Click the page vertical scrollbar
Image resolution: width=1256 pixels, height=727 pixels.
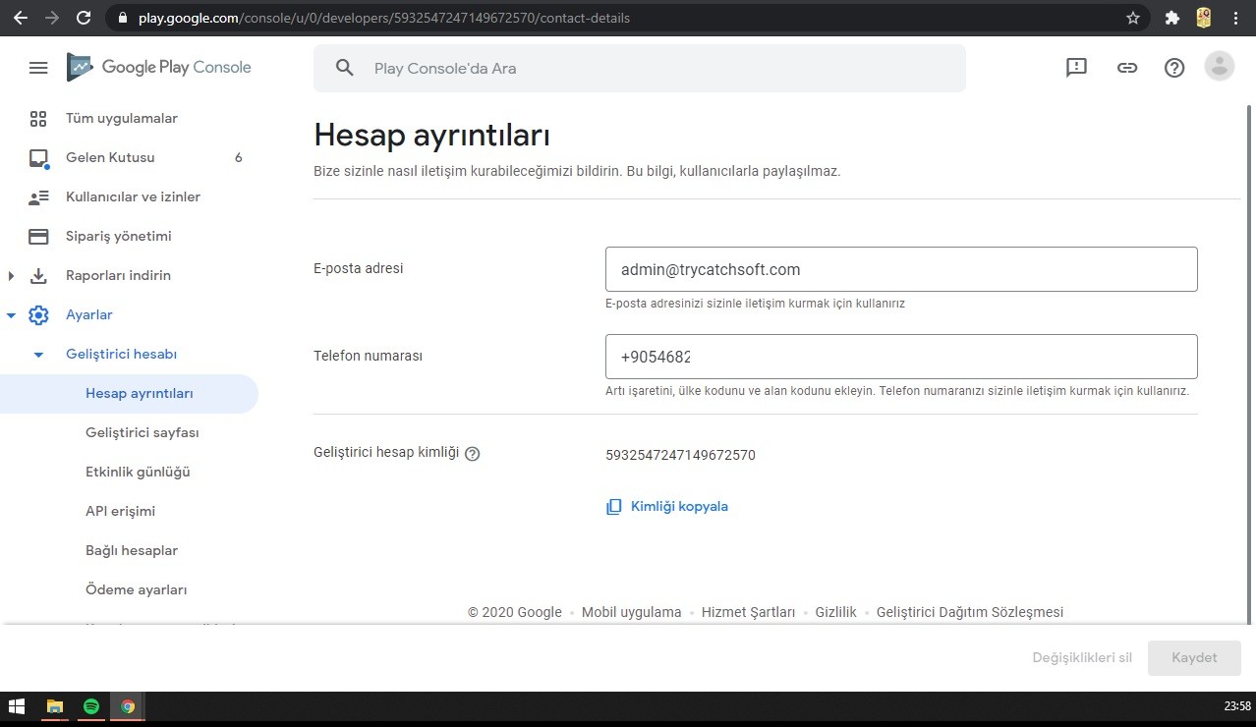click(1250, 363)
